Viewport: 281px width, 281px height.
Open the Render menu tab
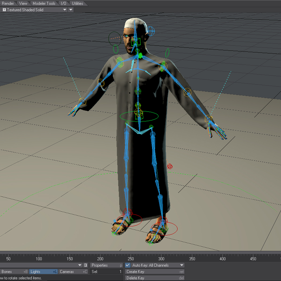[8, 3]
